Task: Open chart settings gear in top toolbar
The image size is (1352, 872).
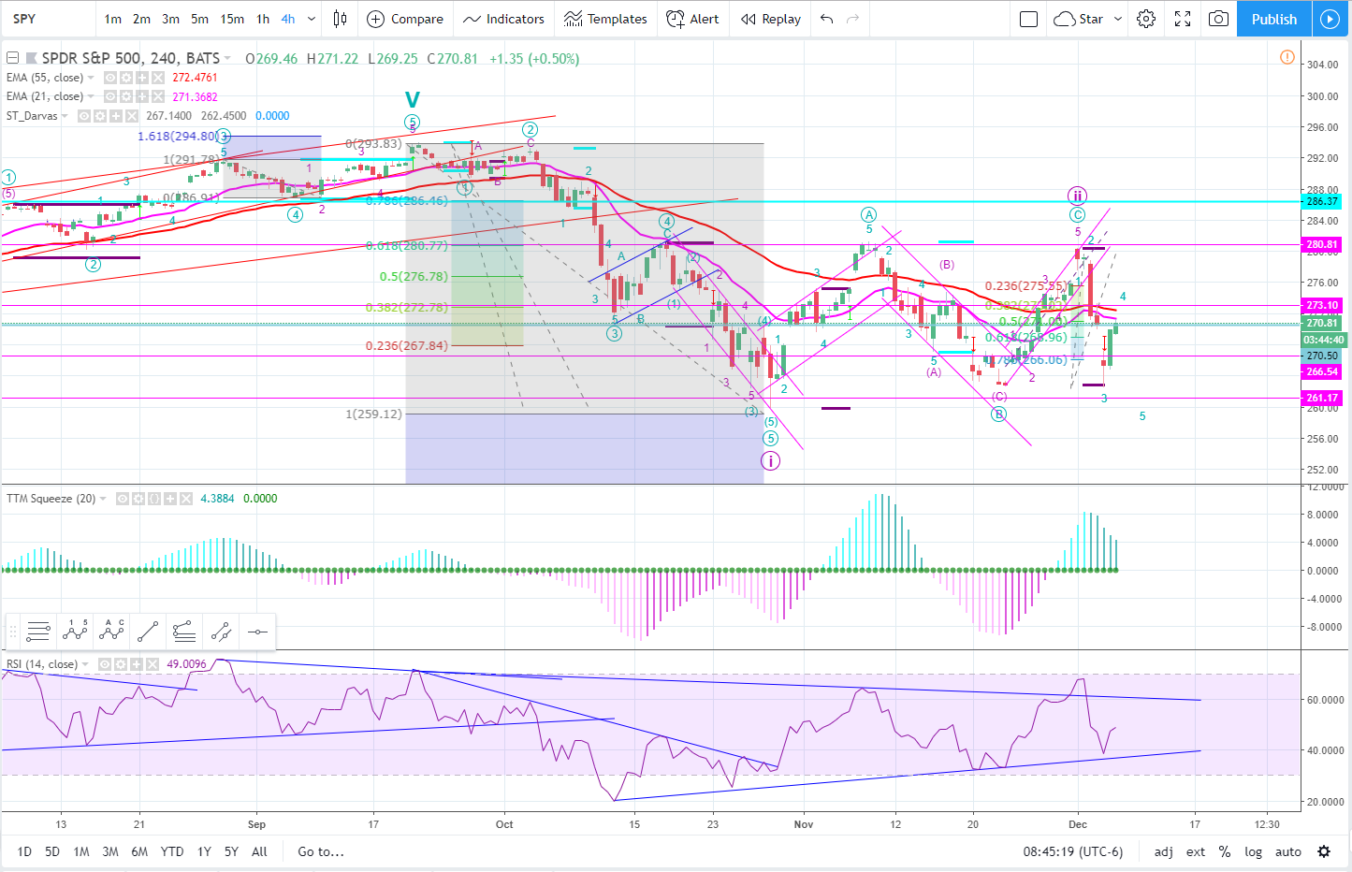Action: (x=1146, y=19)
